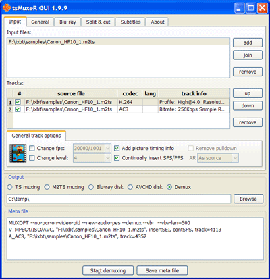Viewport: 270px width, 279px height.
Task: Select TS muxing output option
Action: 9,187
